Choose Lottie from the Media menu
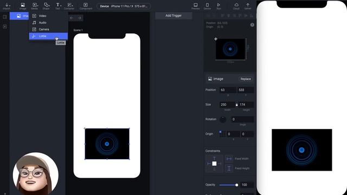 coord(48,36)
